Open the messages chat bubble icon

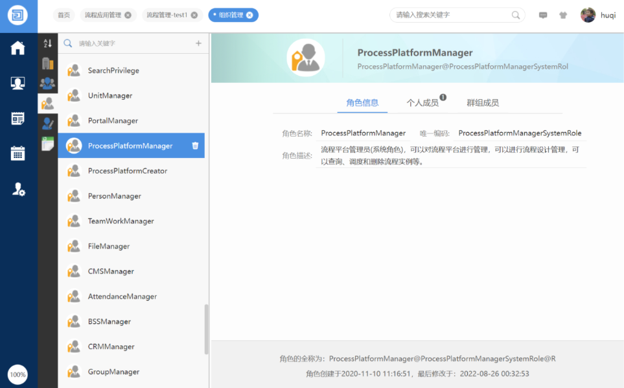[x=543, y=15]
